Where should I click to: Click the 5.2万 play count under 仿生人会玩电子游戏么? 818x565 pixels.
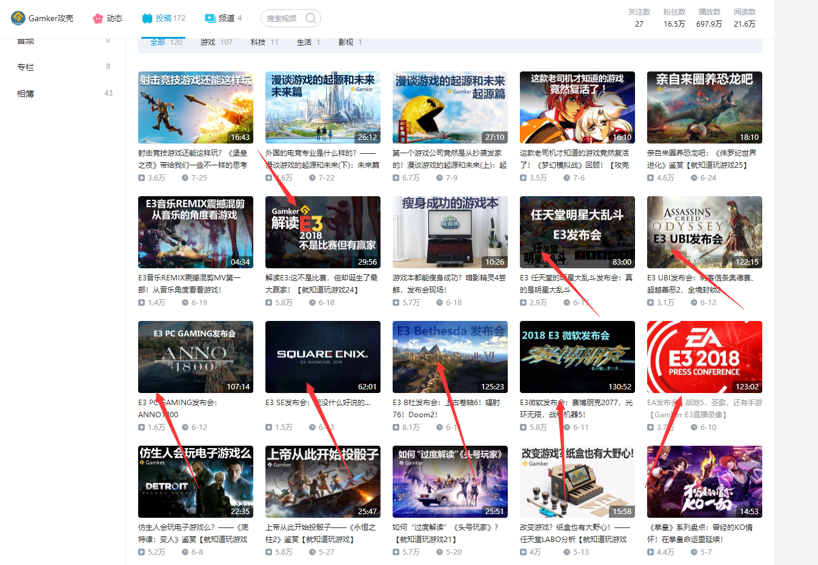click(151, 552)
